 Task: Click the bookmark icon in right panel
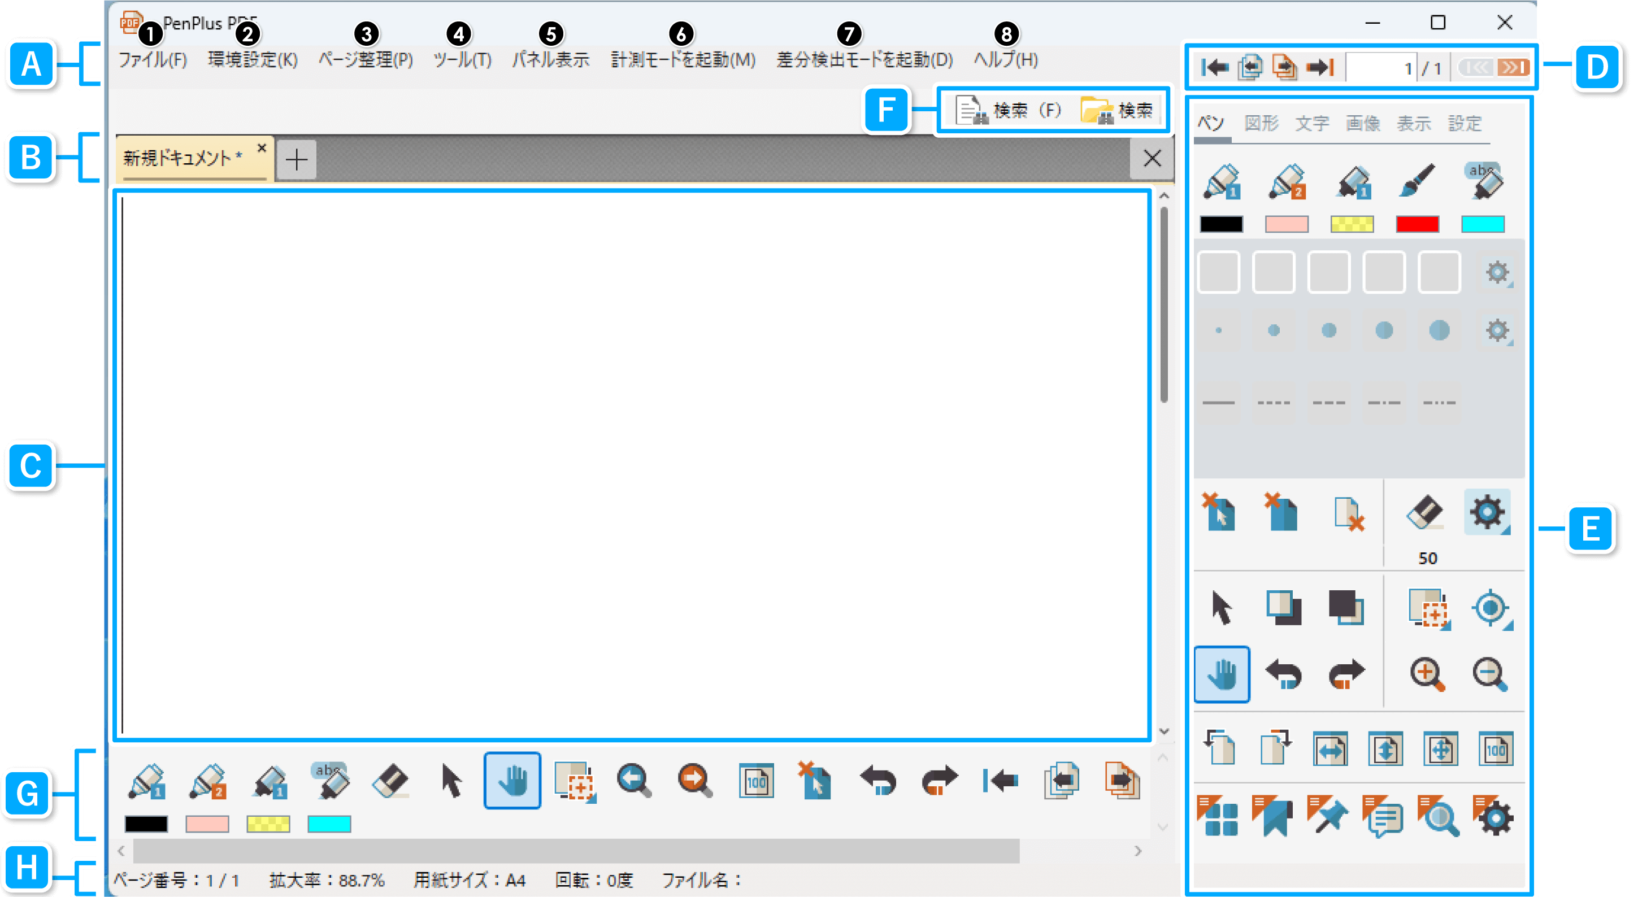1272,816
